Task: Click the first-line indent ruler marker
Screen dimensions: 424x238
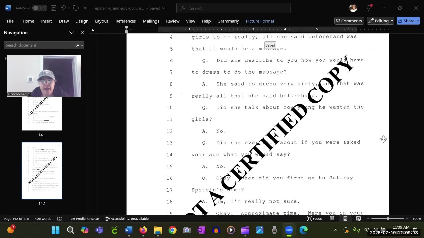Action: 126,28
